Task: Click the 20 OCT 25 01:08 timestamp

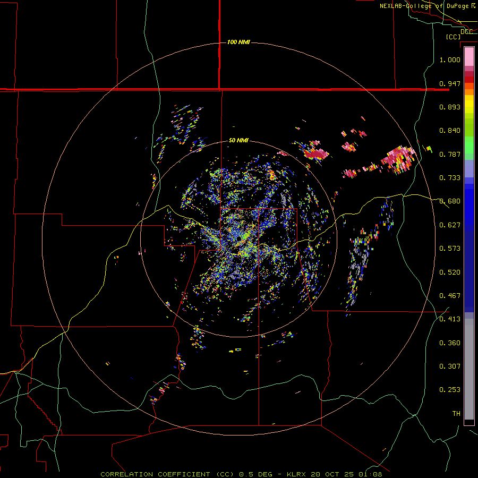Action: (x=346, y=474)
